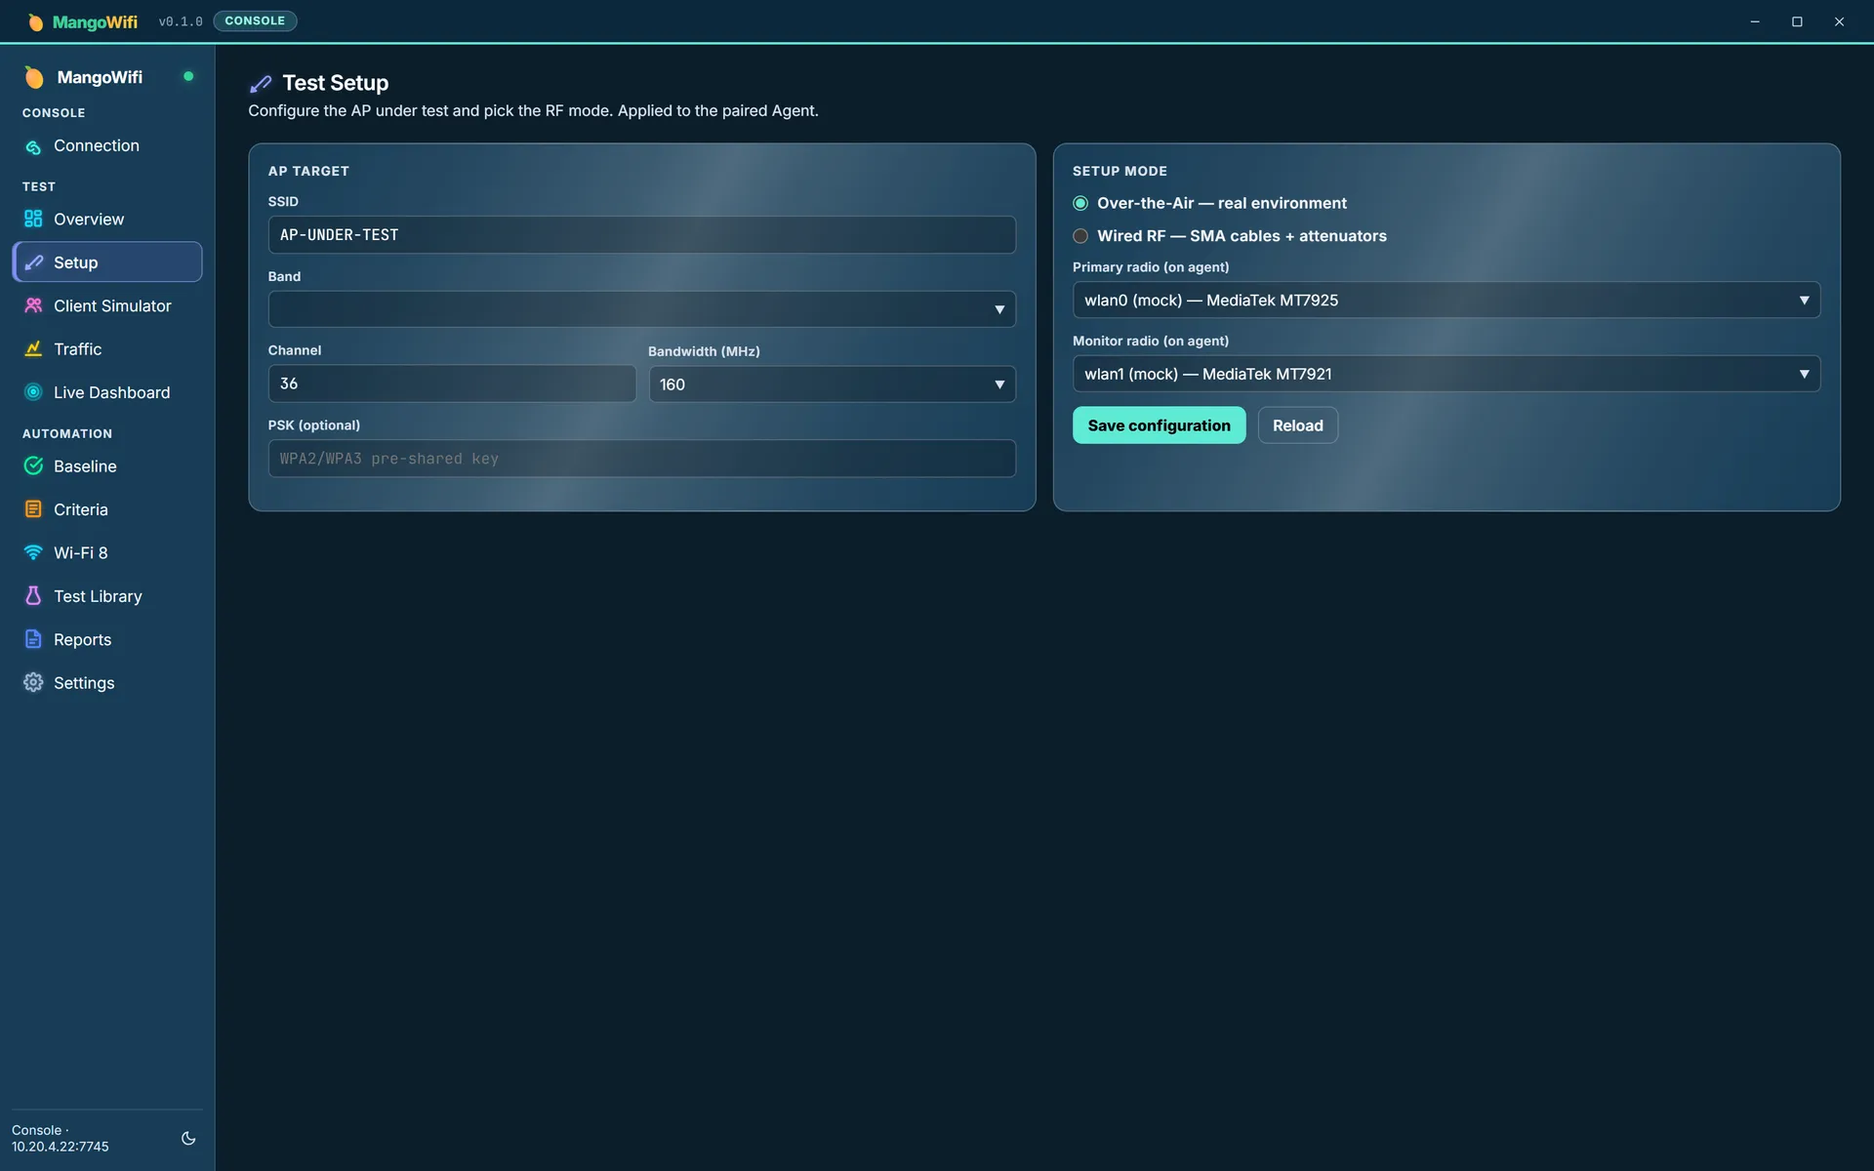The image size is (1874, 1171).
Task: Open the Bandwidth (MHz) dropdown
Action: click(832, 384)
